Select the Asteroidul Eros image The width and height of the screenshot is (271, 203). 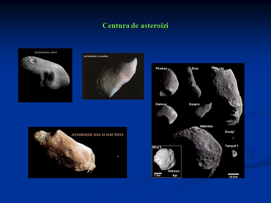coord(45,75)
